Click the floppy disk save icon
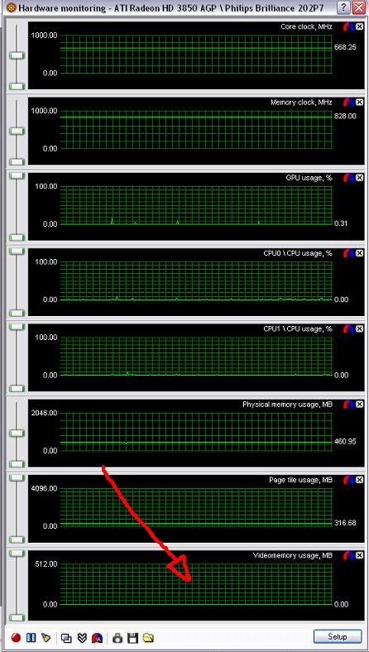Viewport: 369px width, 652px height. coord(132,637)
